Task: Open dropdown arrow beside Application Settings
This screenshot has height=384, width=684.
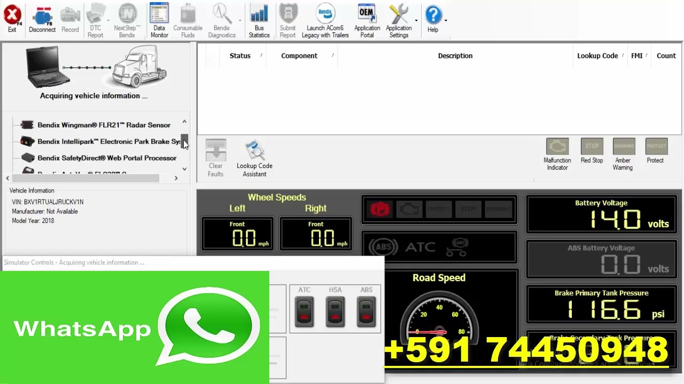Action: point(416,21)
